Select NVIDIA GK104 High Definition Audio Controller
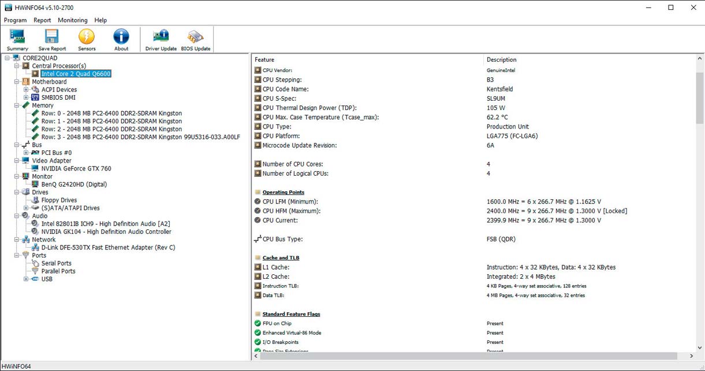 point(106,232)
